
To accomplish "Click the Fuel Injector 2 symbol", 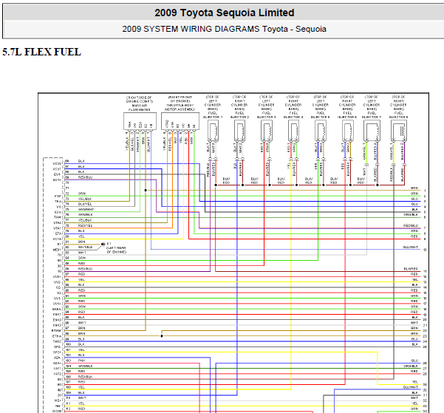I will (239, 131).
